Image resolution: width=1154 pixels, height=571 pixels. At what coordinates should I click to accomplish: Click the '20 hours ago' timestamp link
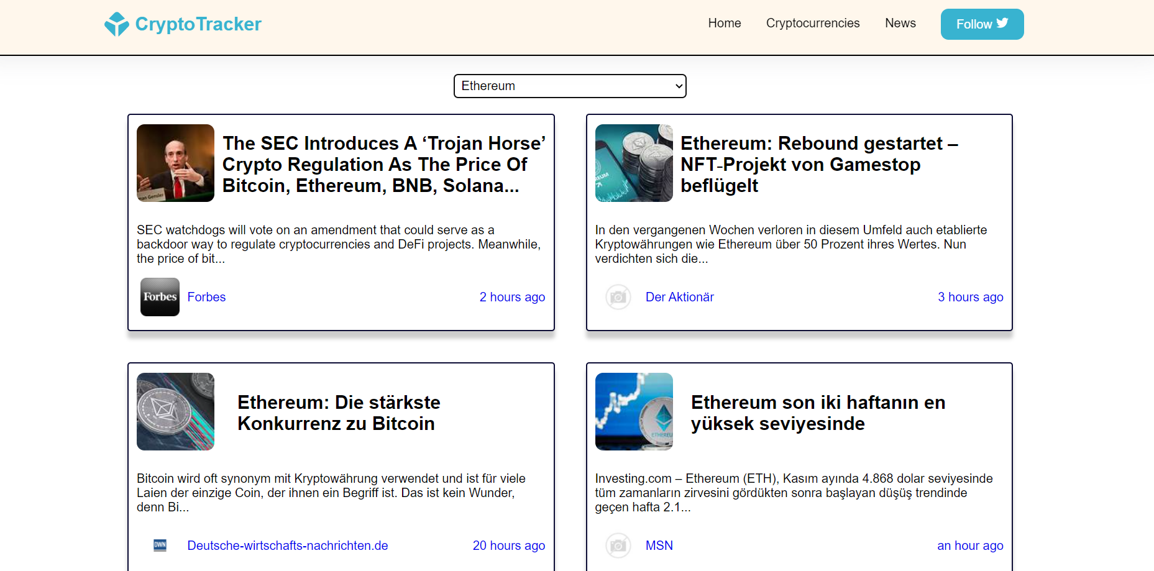click(x=508, y=545)
